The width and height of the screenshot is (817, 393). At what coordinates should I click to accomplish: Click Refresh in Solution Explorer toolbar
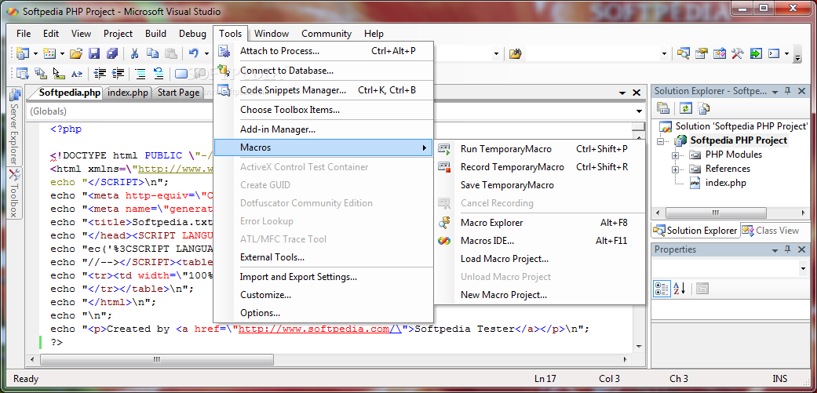click(x=686, y=108)
